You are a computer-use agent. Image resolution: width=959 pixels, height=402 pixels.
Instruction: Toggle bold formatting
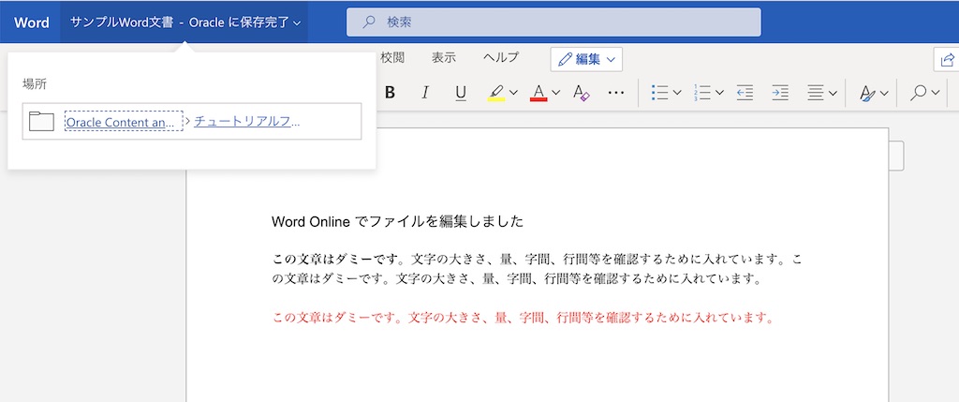[x=390, y=93]
